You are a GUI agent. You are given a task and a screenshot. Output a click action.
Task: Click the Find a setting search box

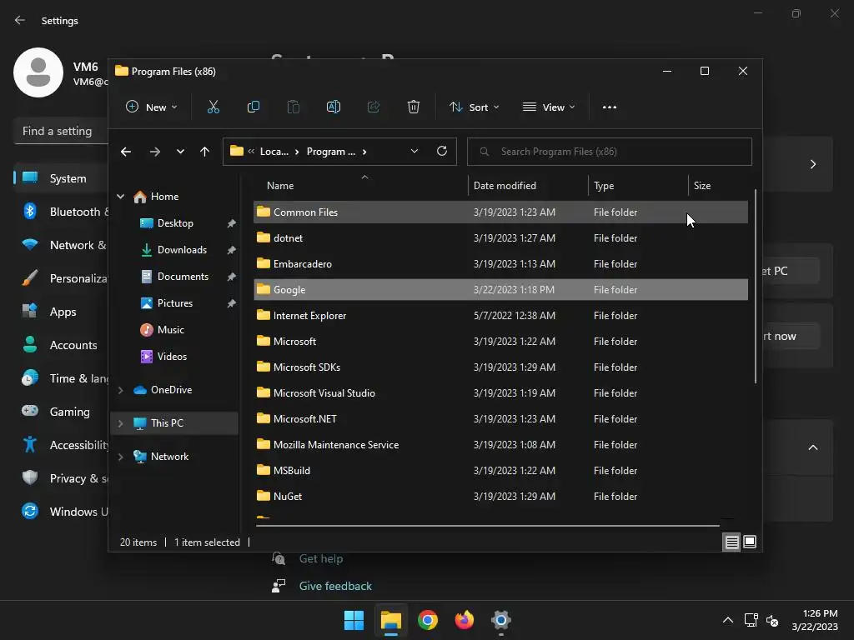click(x=61, y=131)
